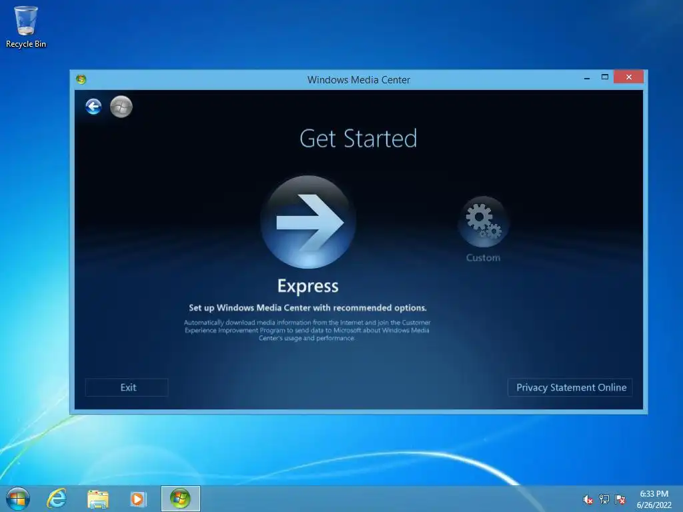Open the Media Center green start orb
This screenshot has height=512, width=683.
click(121, 107)
